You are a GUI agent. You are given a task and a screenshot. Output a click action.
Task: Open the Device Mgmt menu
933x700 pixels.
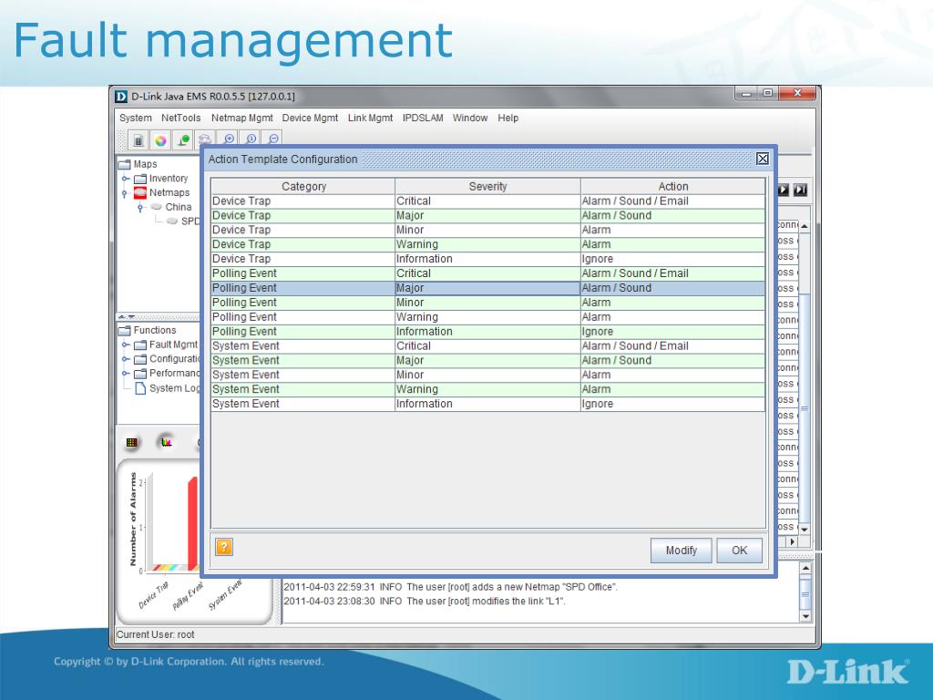click(310, 118)
